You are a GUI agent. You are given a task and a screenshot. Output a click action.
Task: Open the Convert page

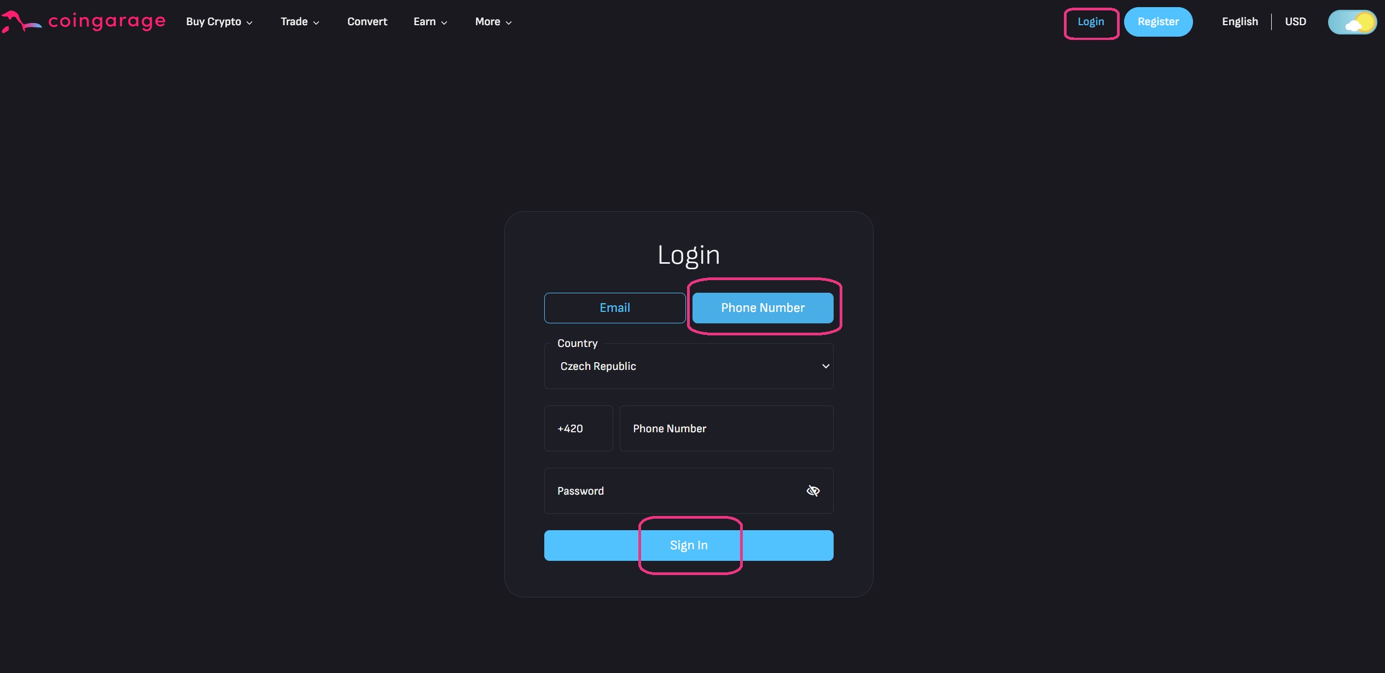click(367, 22)
